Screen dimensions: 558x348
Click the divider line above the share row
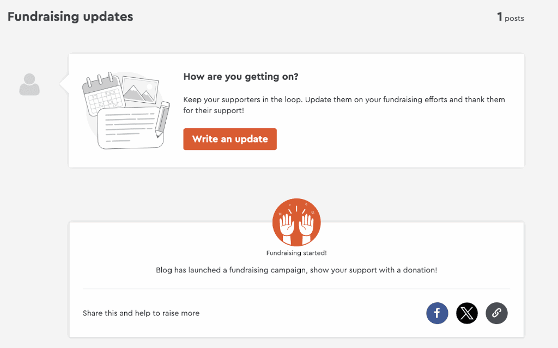click(x=296, y=289)
